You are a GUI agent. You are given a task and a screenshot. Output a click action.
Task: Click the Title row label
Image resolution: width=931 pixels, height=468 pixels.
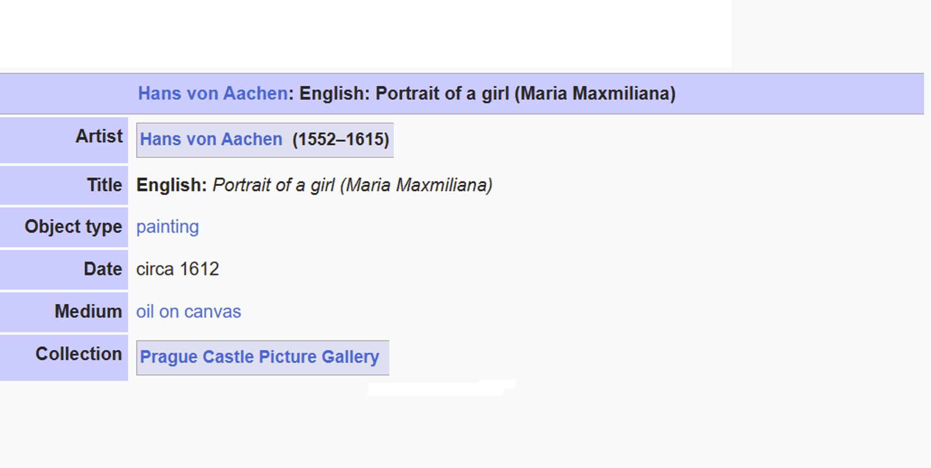104,185
